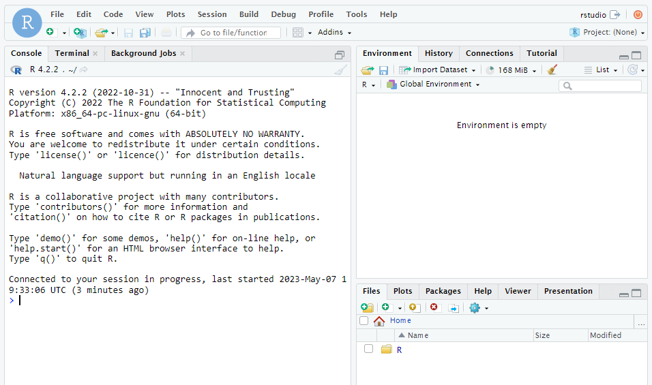The image size is (652, 385).
Task: Open the Profile menu
Action: point(321,14)
